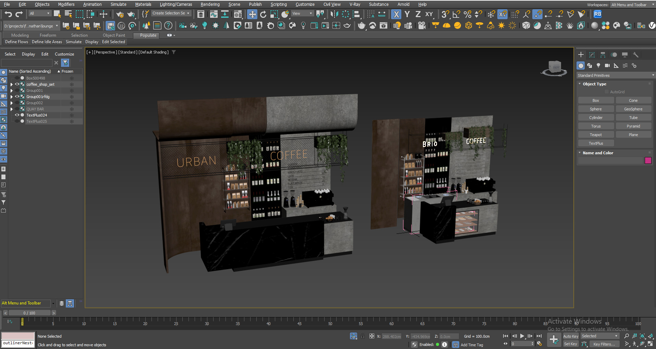
Task: Create a Box primitive
Action: pyautogui.click(x=596, y=100)
